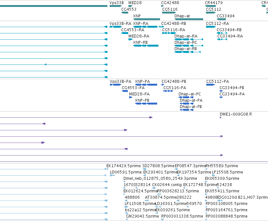Select EST EK174429.5prime label
The height and width of the screenshot is (221, 268).
pos(123,166)
